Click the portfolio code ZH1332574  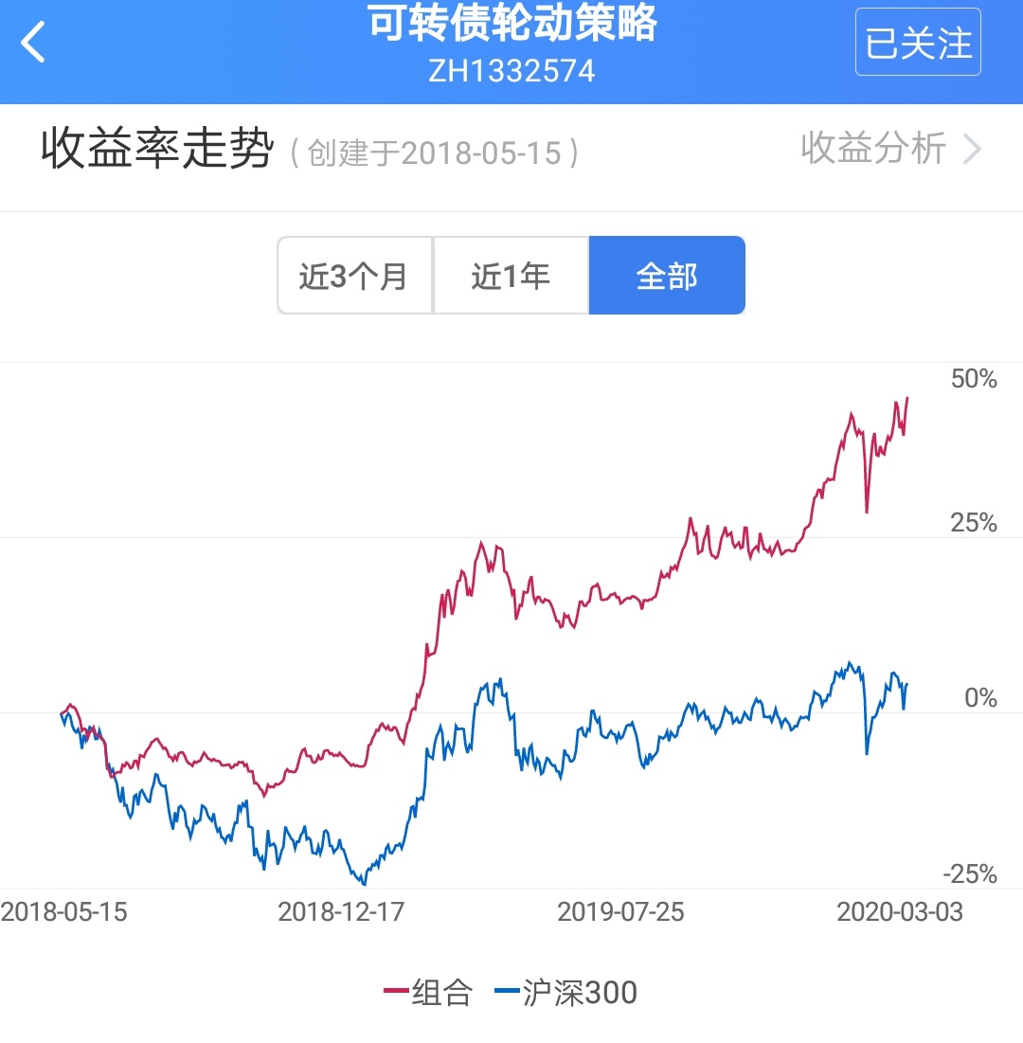point(511,71)
